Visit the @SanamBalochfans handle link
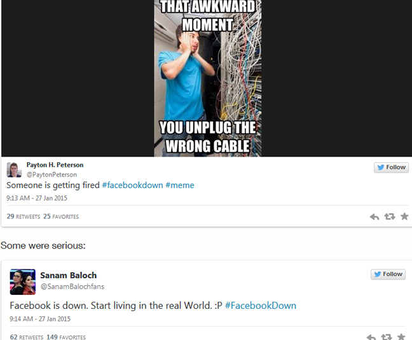The height and width of the screenshot is (340, 412). pyautogui.click(x=72, y=287)
